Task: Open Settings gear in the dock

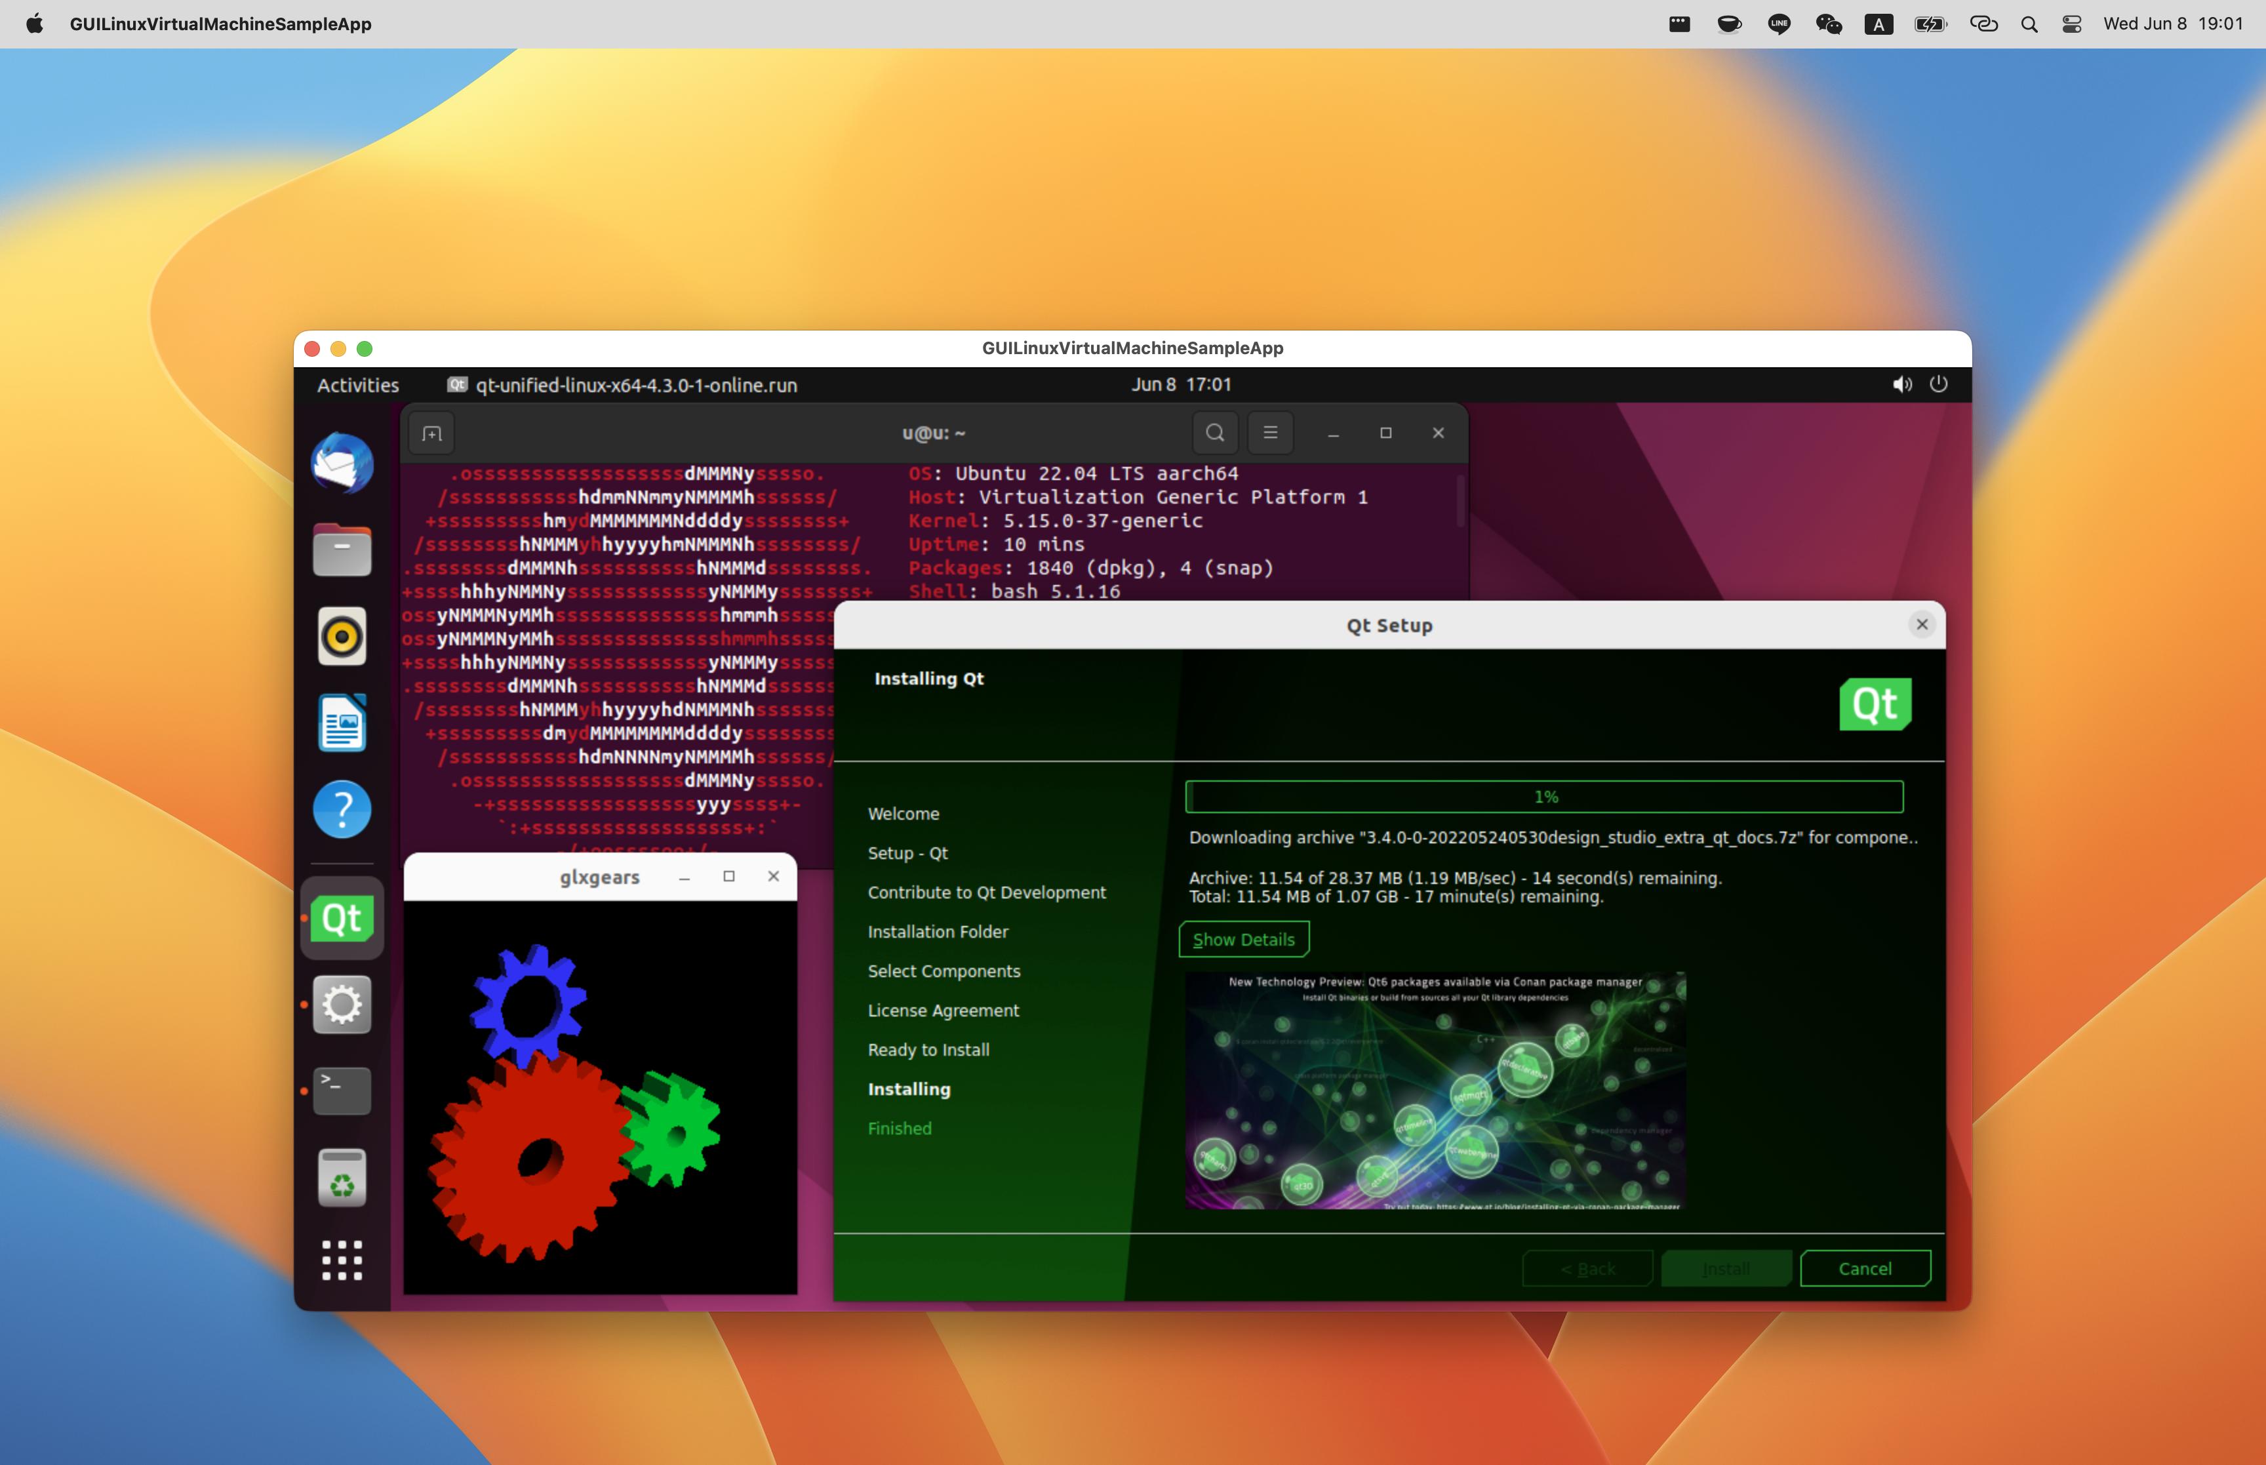Action: click(x=342, y=1005)
